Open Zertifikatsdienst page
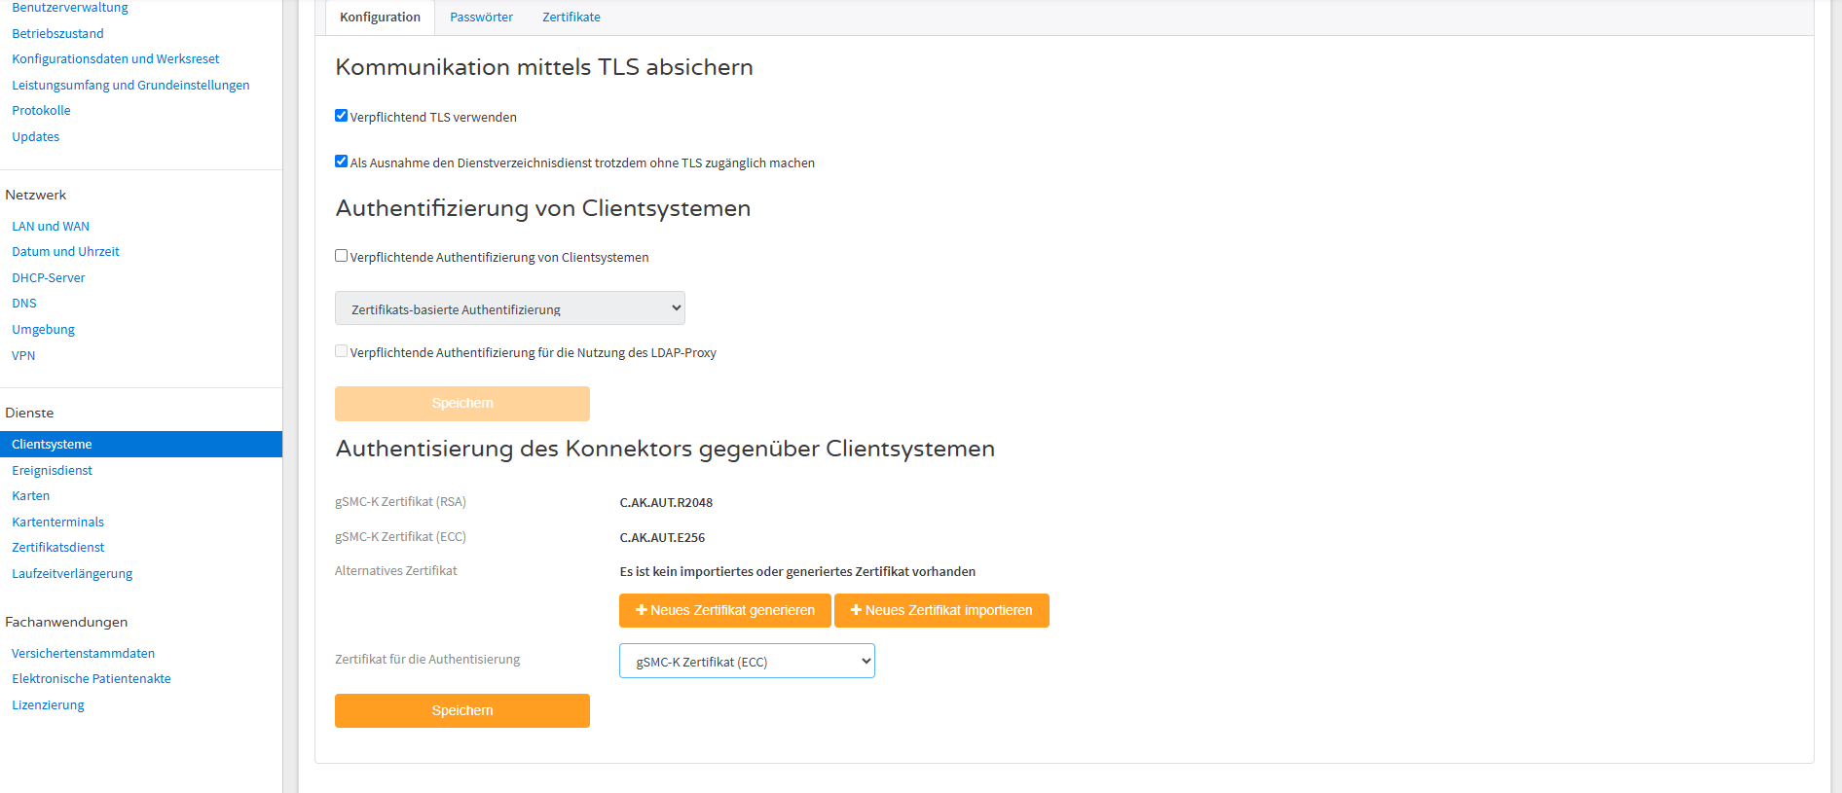The width and height of the screenshot is (1842, 793). click(x=57, y=547)
